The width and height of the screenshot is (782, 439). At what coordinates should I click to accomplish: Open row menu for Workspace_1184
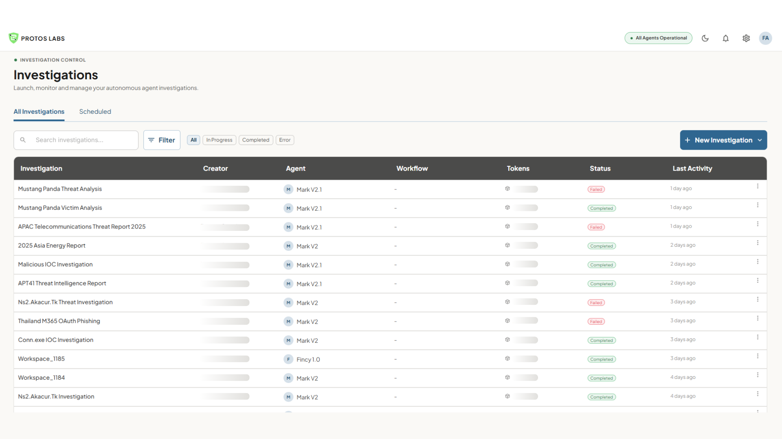click(x=758, y=375)
